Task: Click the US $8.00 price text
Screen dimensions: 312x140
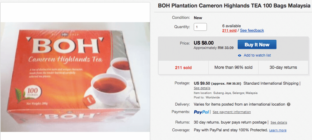Action: coord(204,43)
